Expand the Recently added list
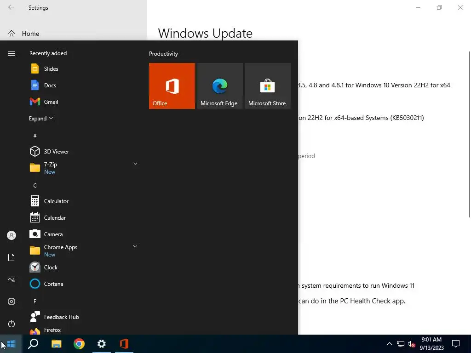The image size is (471, 353). click(x=41, y=118)
